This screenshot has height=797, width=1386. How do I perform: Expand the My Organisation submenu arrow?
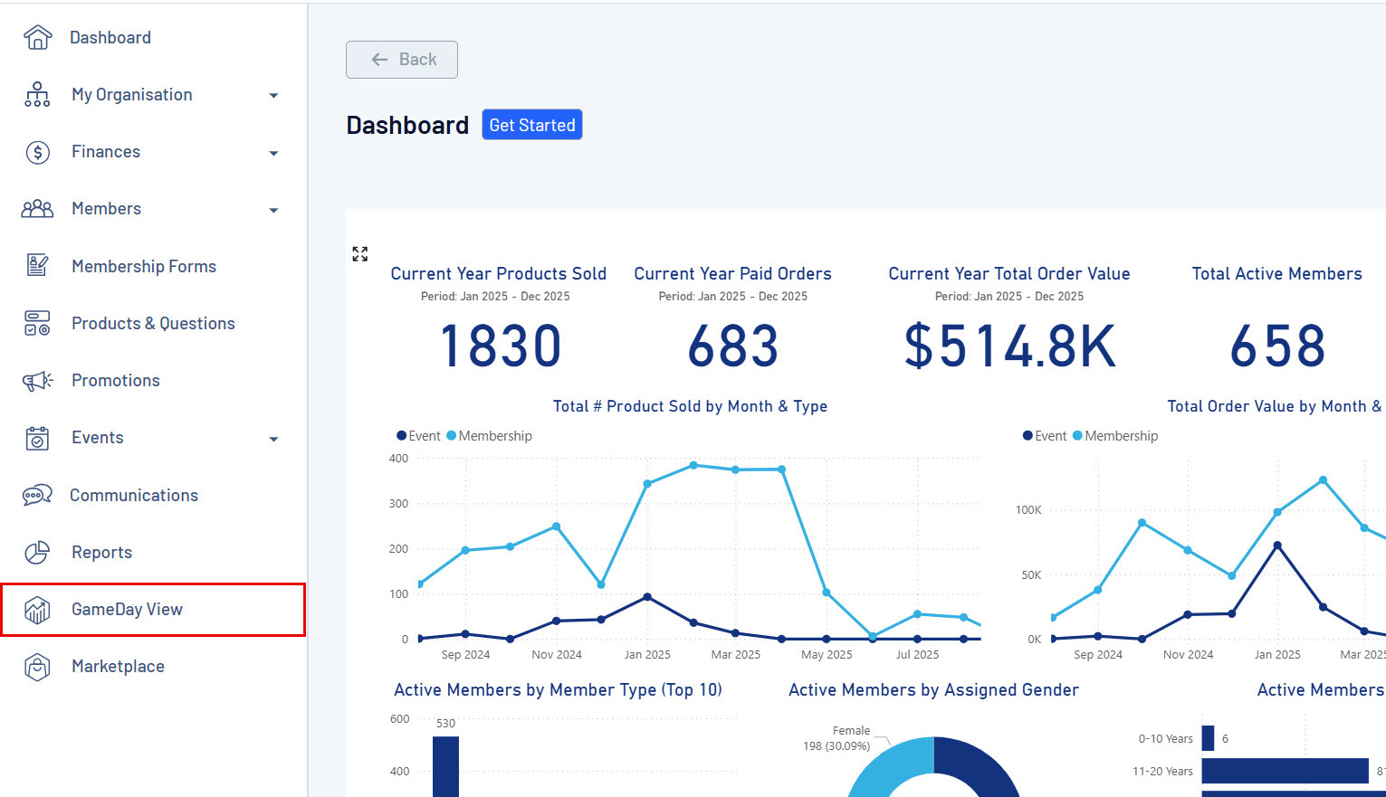pos(273,96)
